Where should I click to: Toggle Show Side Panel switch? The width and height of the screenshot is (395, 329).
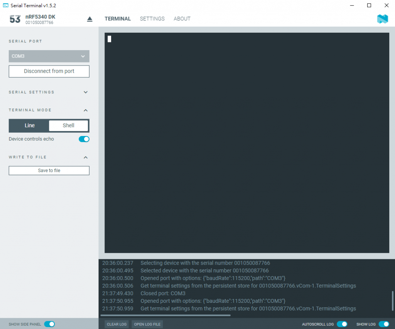(x=49, y=324)
